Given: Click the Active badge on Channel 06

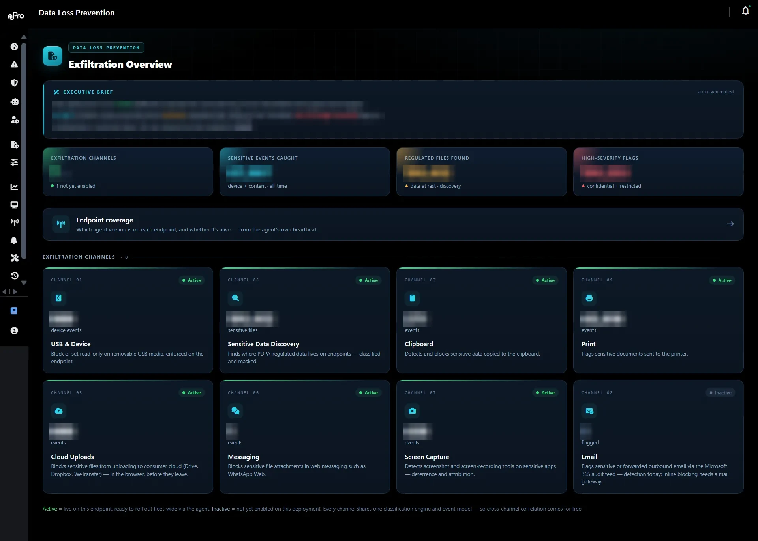Looking at the screenshot, I should 368,393.
